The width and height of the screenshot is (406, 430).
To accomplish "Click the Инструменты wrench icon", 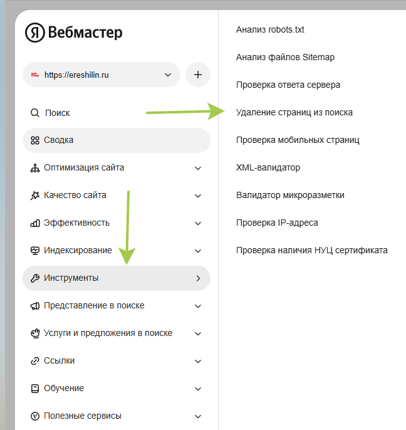I will [x=35, y=278].
